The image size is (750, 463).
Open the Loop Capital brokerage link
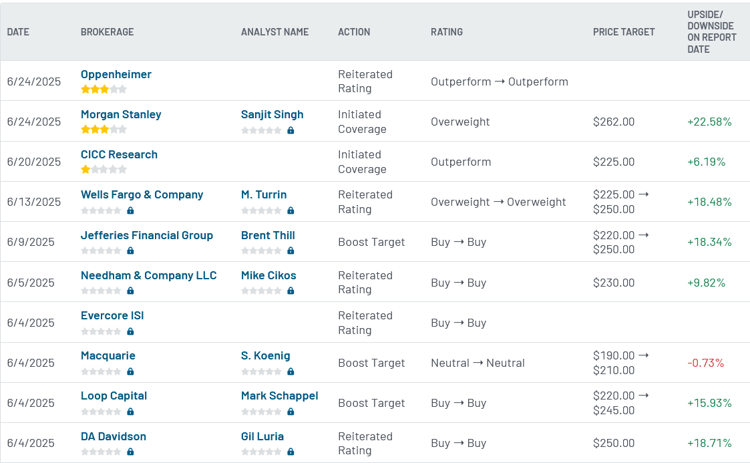[x=114, y=396]
